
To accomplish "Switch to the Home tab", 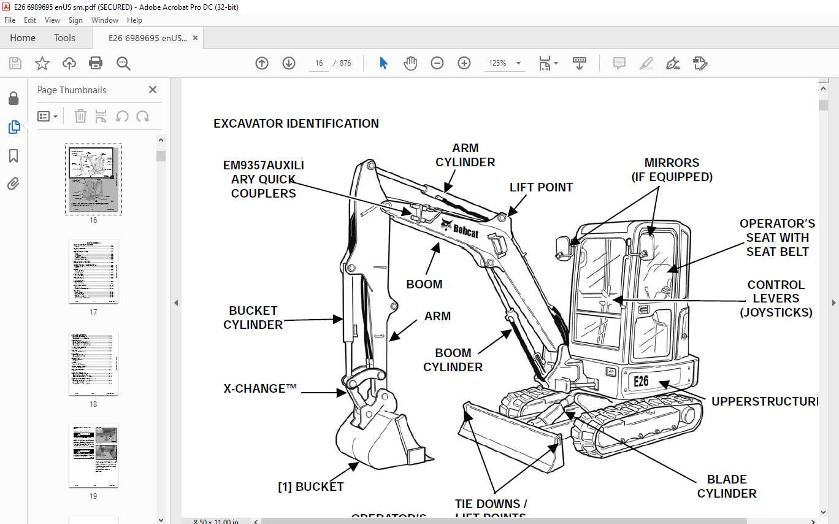I will (23, 37).
